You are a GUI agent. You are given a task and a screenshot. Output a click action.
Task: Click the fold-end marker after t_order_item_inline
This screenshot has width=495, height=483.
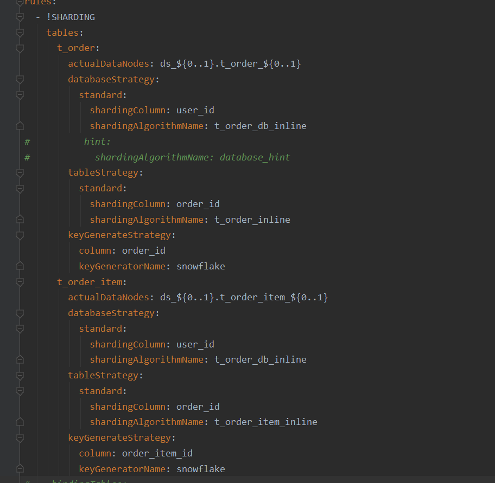click(x=20, y=422)
